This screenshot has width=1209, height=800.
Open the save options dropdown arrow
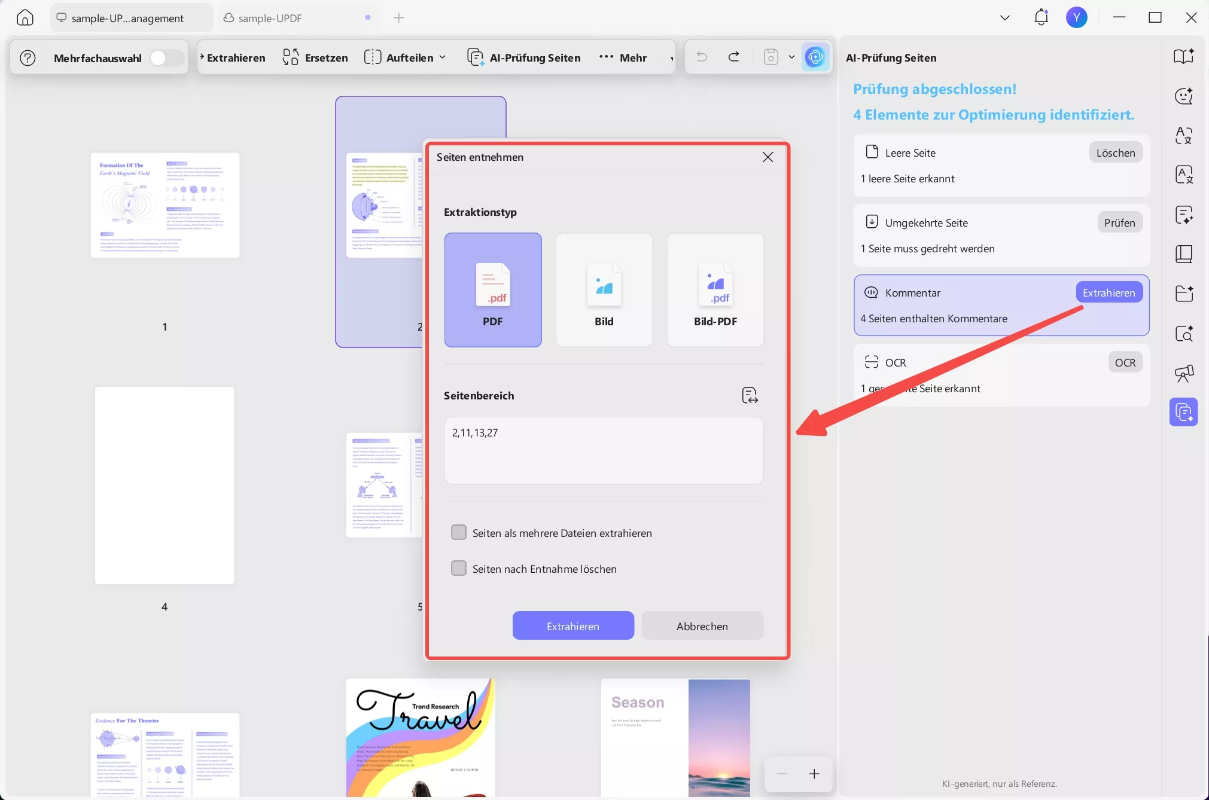tap(791, 57)
